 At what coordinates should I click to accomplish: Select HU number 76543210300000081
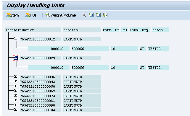coord(38,101)
